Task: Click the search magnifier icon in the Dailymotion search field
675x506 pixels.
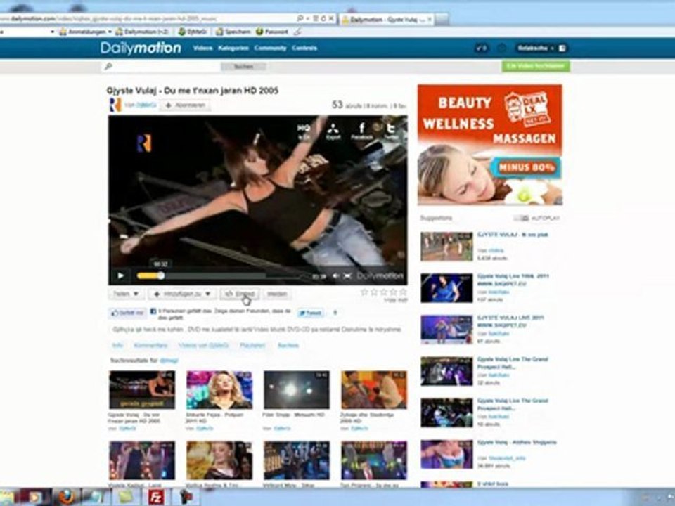Action: coord(108,66)
